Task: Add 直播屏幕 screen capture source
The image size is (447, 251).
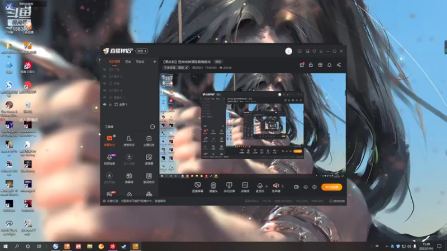Action: click(197, 187)
